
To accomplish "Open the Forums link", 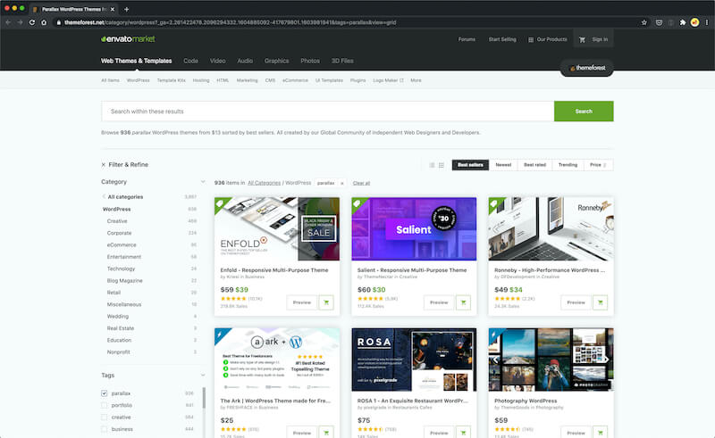I will (x=467, y=39).
